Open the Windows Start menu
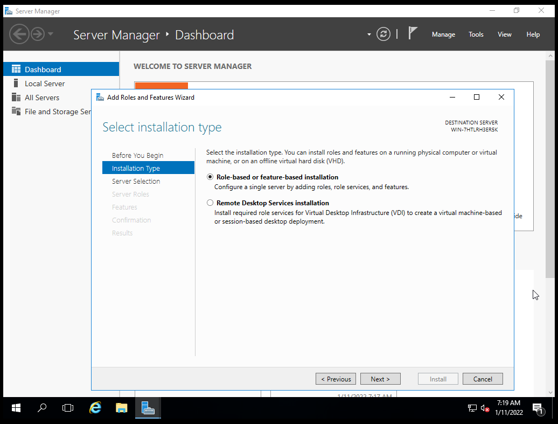 pyautogui.click(x=16, y=408)
